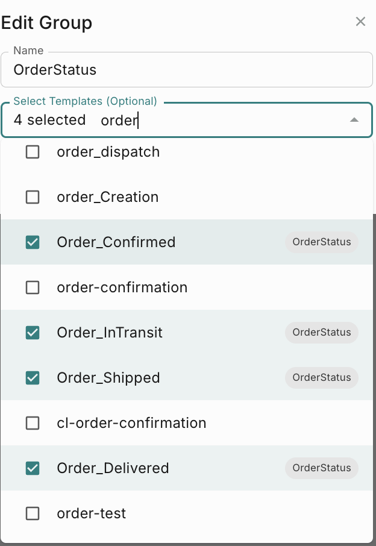
Task: Check the order_dispatch checkbox
Action: tap(33, 152)
